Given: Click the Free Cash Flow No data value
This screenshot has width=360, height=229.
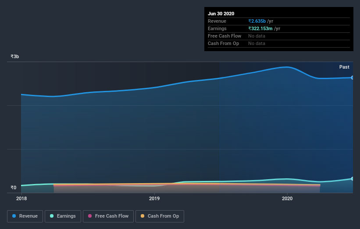Looking at the screenshot, I should pos(257,36).
